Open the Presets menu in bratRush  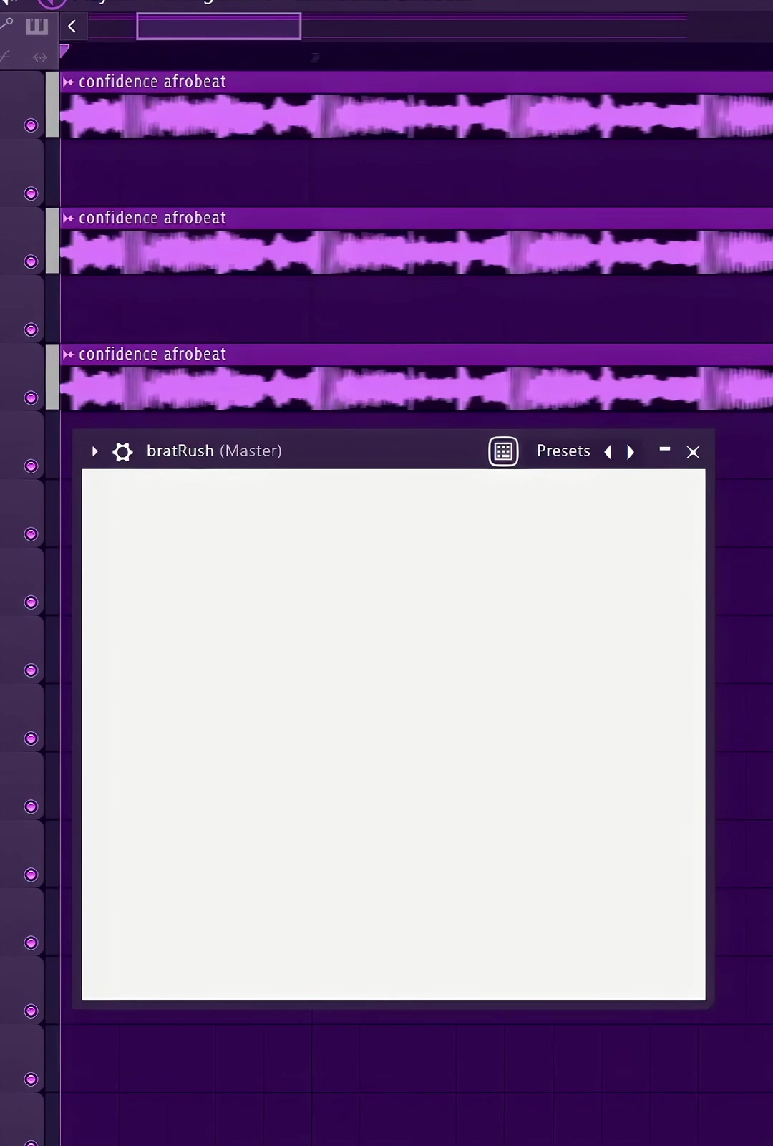coord(563,451)
